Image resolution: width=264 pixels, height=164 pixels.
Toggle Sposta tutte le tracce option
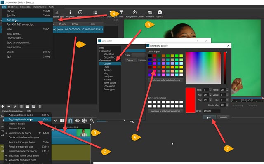(20, 133)
